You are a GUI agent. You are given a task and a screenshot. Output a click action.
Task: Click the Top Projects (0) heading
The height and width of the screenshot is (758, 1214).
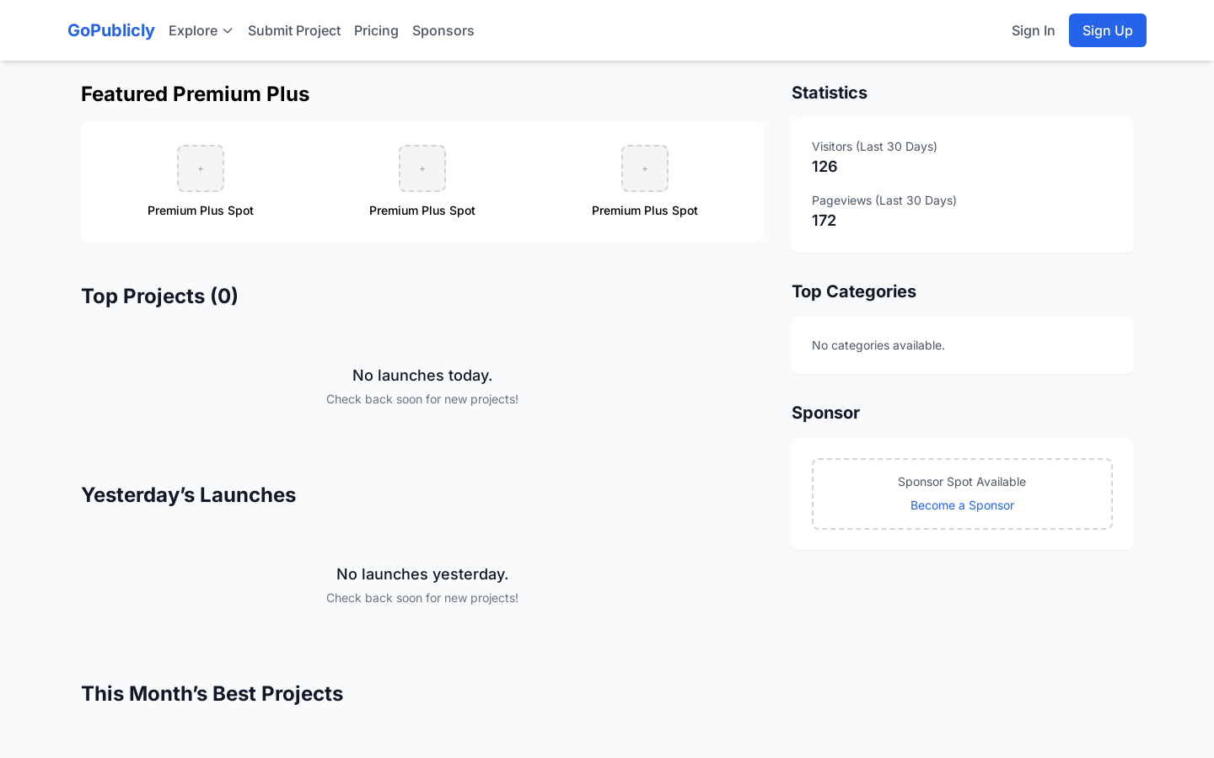[x=159, y=296]
